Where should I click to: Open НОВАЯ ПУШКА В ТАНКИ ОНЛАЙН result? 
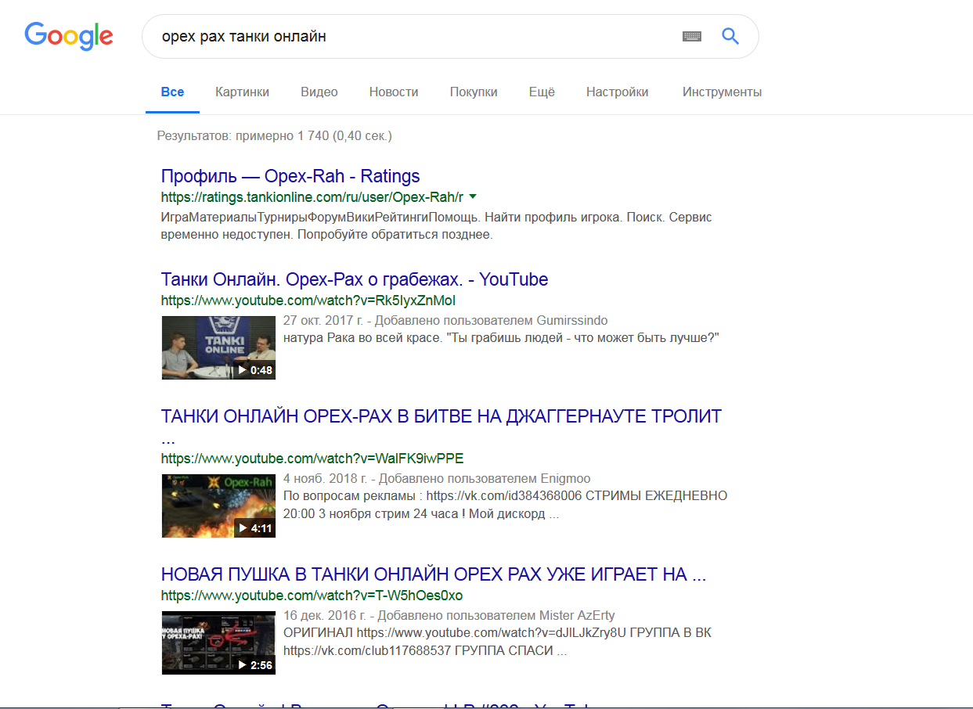point(433,574)
